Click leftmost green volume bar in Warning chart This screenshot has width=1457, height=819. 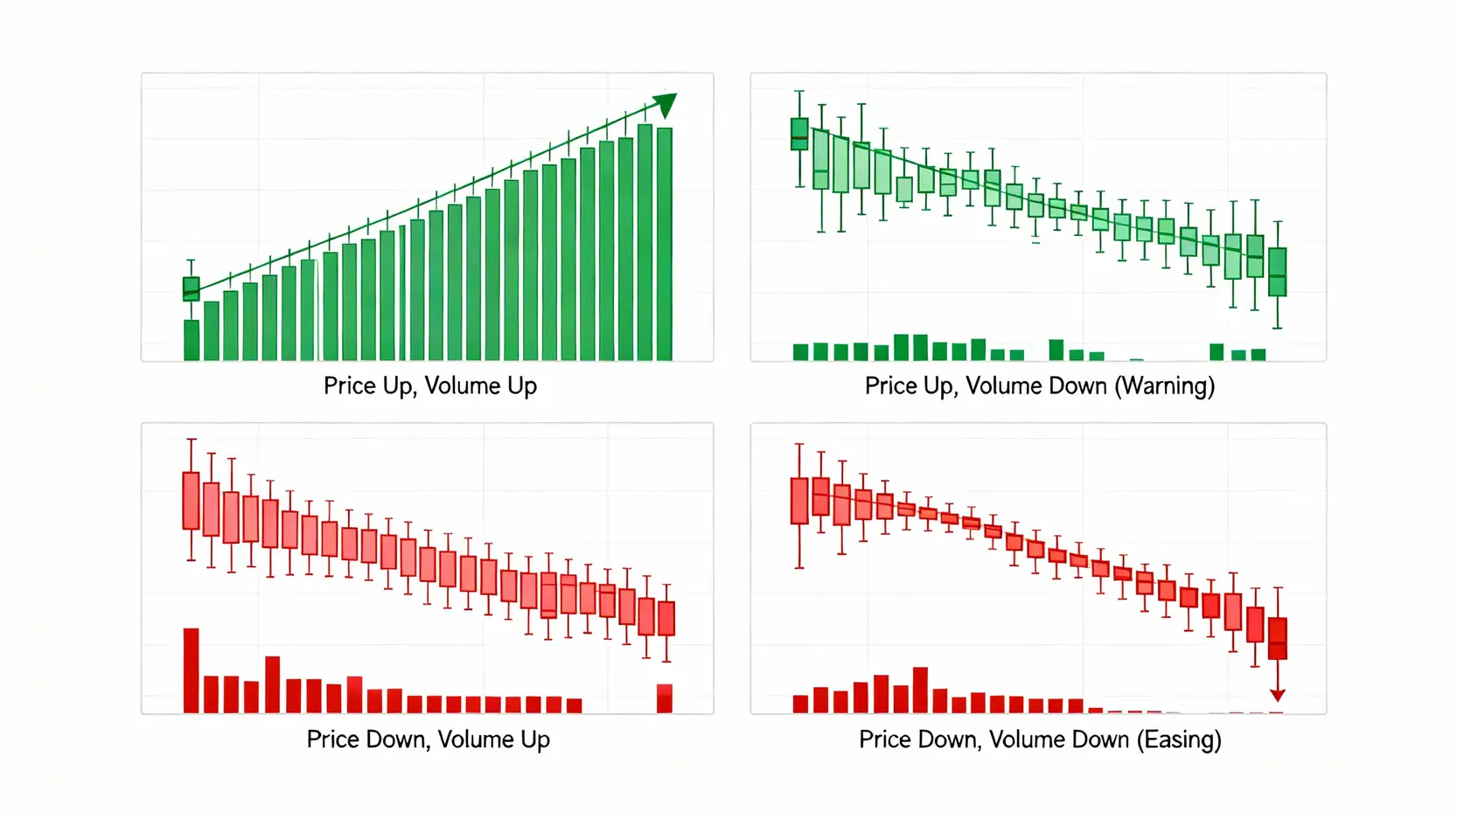tap(800, 352)
